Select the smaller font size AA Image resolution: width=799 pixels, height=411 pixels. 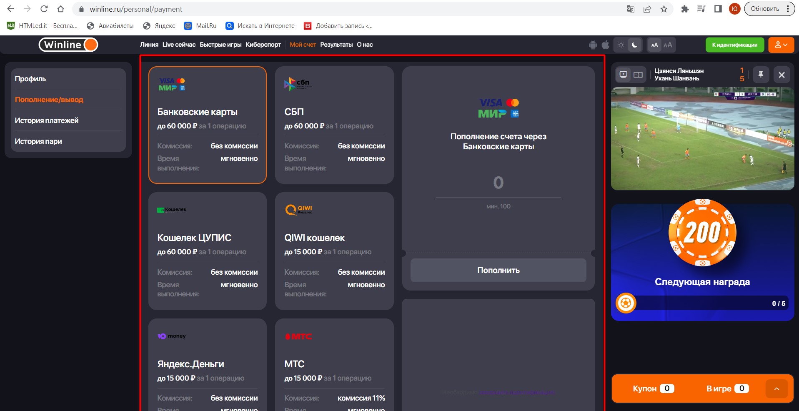point(654,45)
